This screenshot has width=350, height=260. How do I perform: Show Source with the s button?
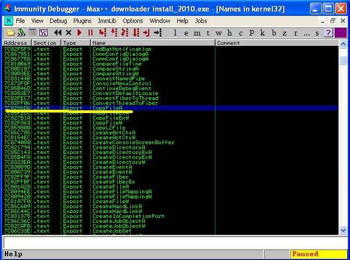tap(317, 33)
